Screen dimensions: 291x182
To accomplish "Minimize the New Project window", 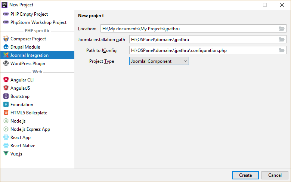I will click(248, 5).
